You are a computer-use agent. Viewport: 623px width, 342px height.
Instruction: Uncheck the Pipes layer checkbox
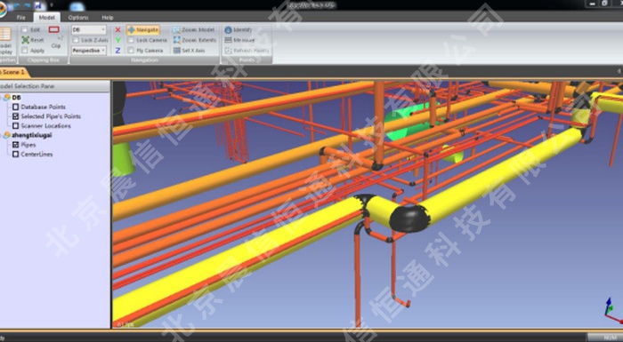click(x=15, y=145)
